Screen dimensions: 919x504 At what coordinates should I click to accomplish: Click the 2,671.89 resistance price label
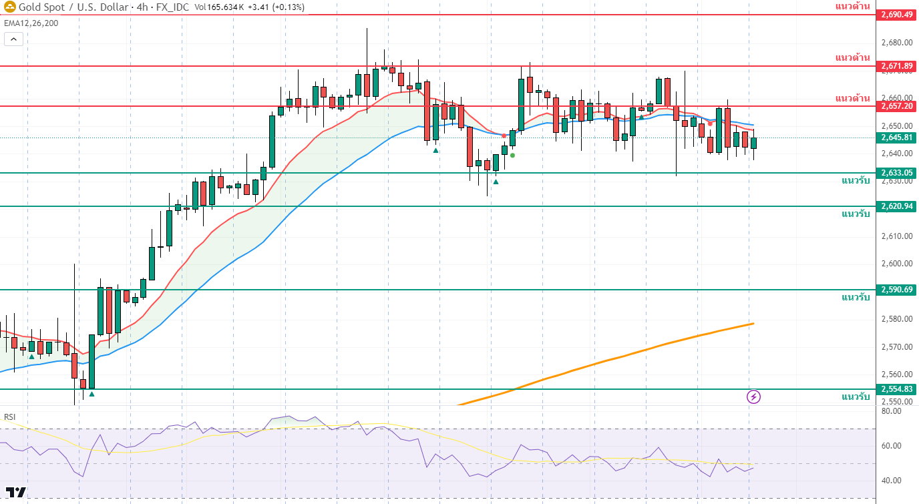897,66
